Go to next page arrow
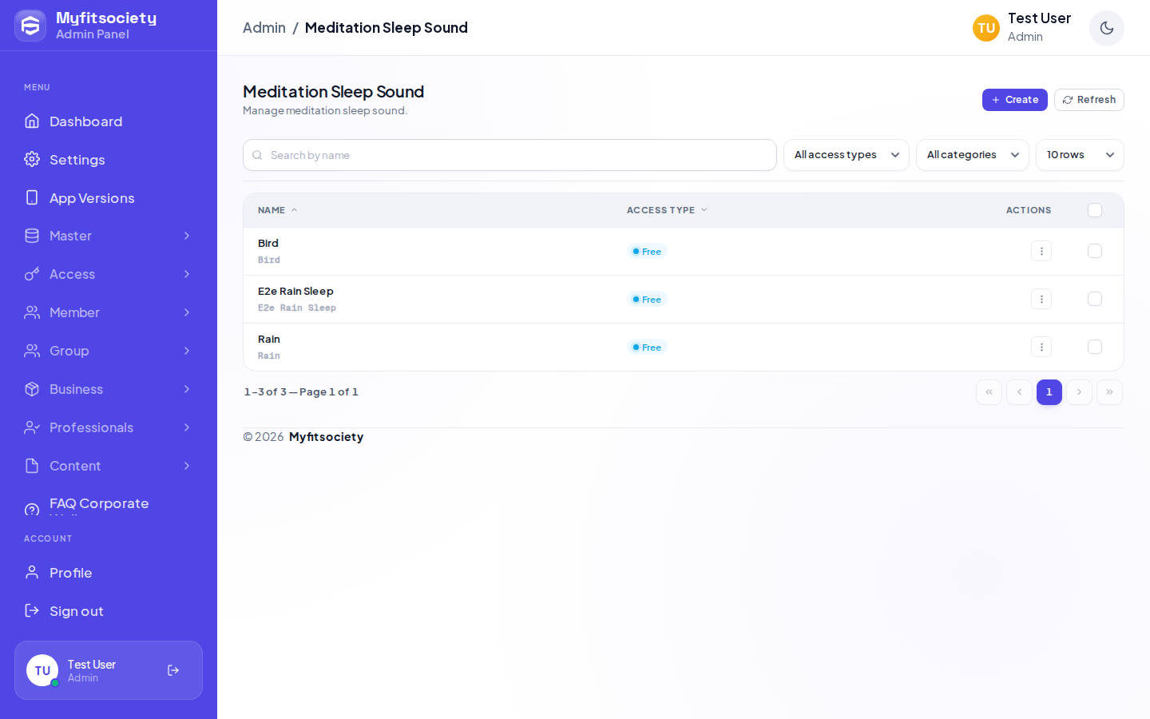Image resolution: width=1150 pixels, height=719 pixels. point(1079,392)
